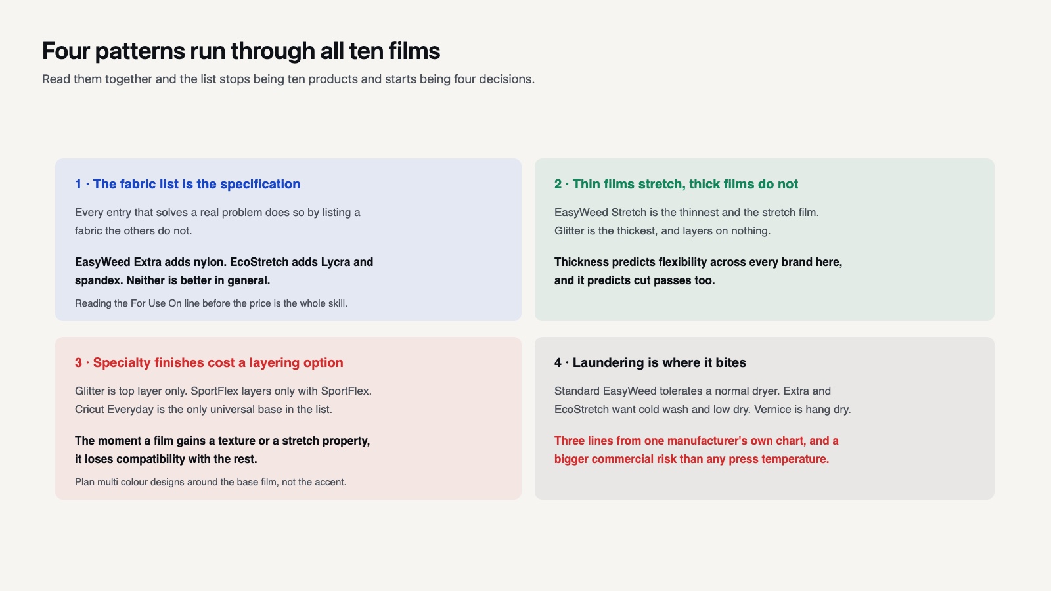The image size is (1051, 591).
Task: Click paragraph 'Standard EasyWeed tolerates a normal dryer'
Action: 702,401
